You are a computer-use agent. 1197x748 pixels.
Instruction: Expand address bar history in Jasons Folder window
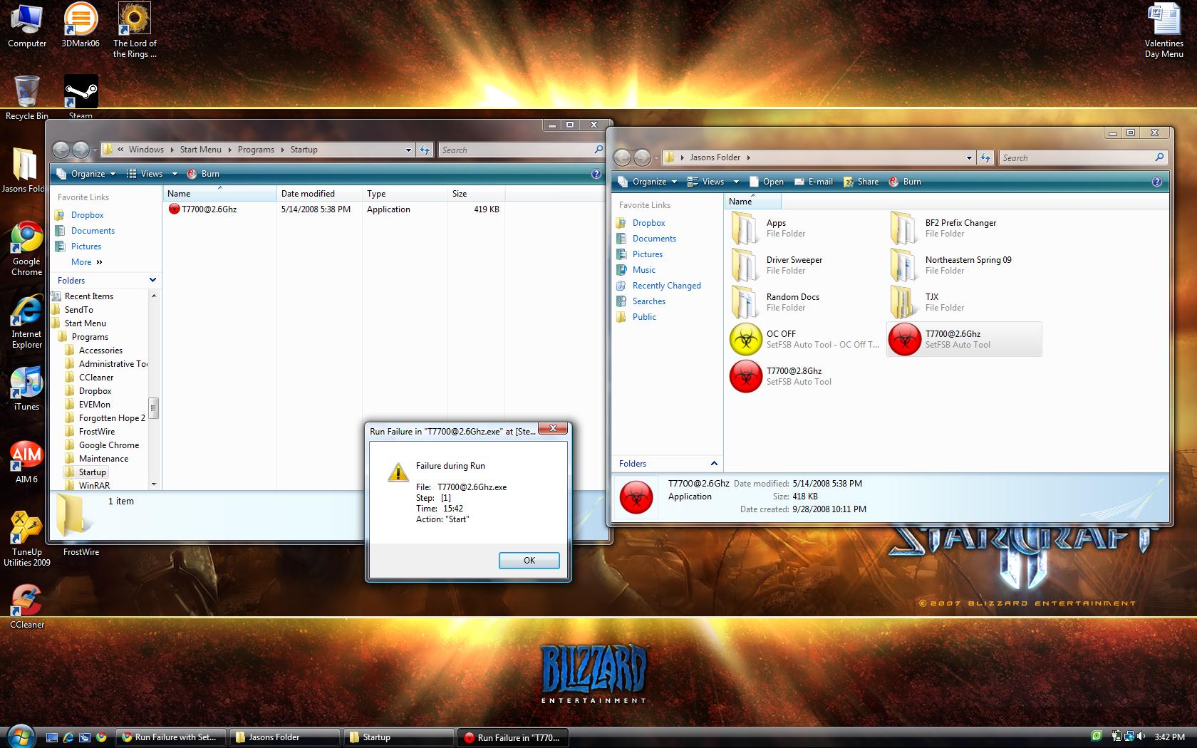[969, 157]
